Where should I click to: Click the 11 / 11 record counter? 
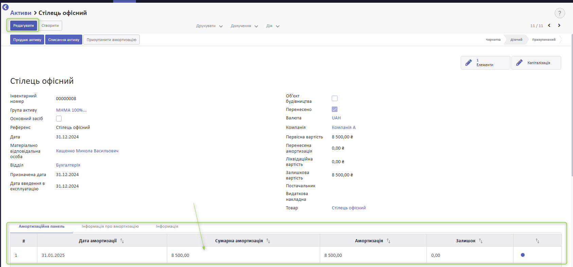click(537, 26)
